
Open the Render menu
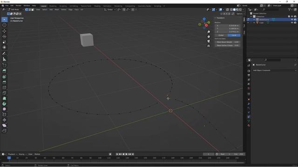[19, 6]
